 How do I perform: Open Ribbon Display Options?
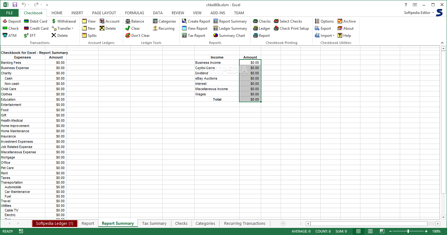click(x=415, y=5)
